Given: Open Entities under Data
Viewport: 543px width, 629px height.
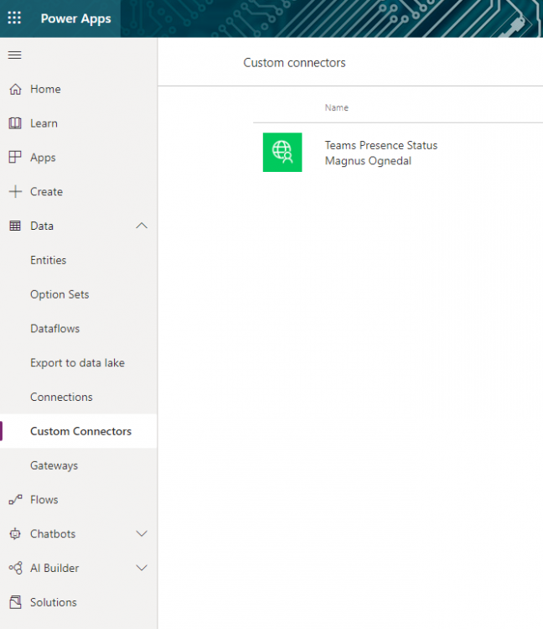Looking at the screenshot, I should tap(48, 260).
